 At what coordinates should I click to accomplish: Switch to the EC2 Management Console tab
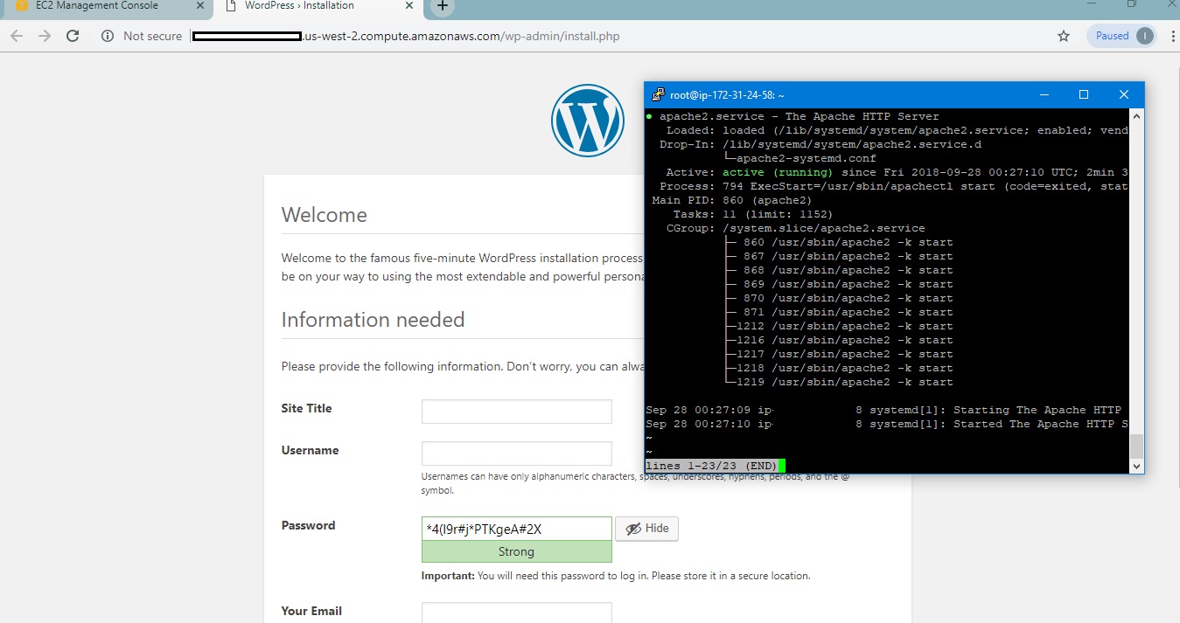pos(96,6)
